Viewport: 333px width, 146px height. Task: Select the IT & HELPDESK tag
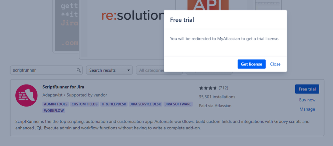tap(114, 104)
